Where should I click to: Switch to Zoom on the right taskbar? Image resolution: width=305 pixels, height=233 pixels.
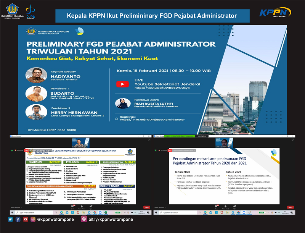click(x=244, y=212)
